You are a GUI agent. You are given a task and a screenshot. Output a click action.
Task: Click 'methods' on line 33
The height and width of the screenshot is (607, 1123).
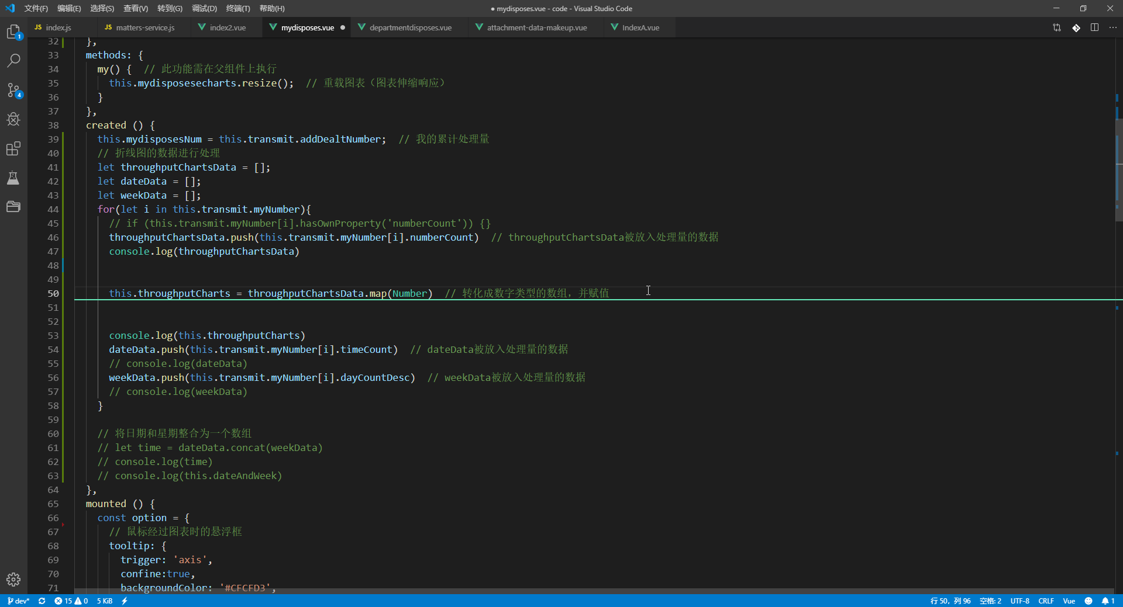click(106, 55)
